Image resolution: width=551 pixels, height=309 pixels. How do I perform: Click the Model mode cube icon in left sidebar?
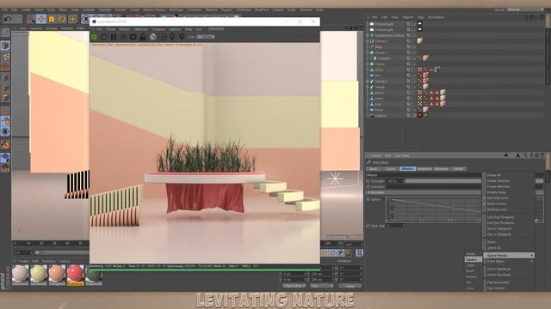tap(5, 45)
